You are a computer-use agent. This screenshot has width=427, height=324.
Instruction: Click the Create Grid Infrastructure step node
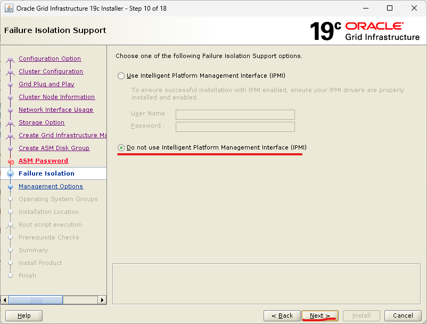[x=10, y=136]
